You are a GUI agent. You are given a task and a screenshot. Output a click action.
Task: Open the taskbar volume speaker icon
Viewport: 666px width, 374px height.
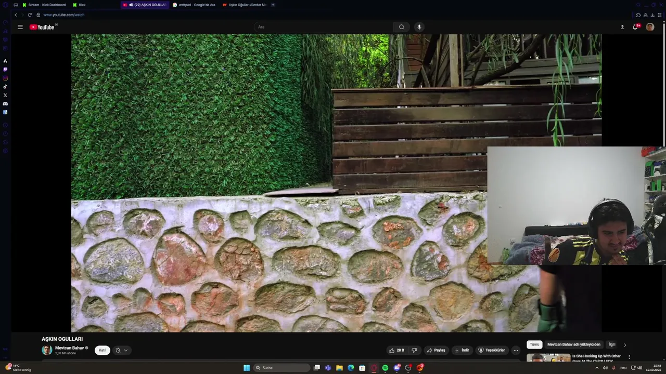click(x=639, y=368)
